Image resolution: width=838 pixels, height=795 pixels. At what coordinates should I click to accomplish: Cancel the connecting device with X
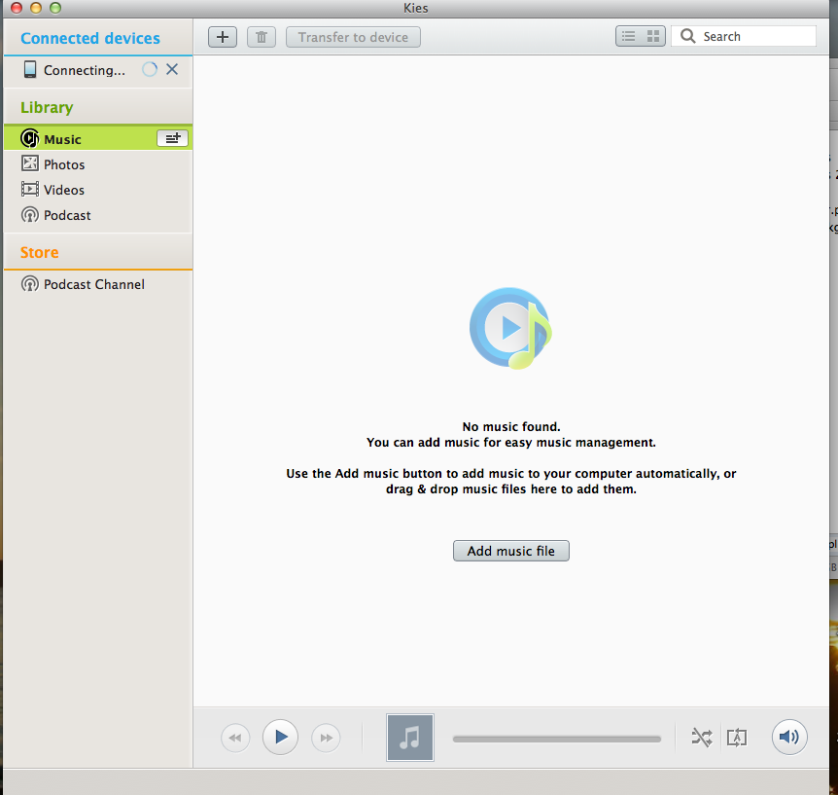pos(171,69)
